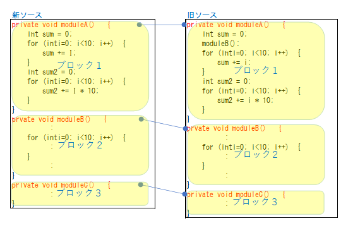Click ブロック1 label in the new source
The width and height of the screenshot is (353, 228).
(79, 65)
